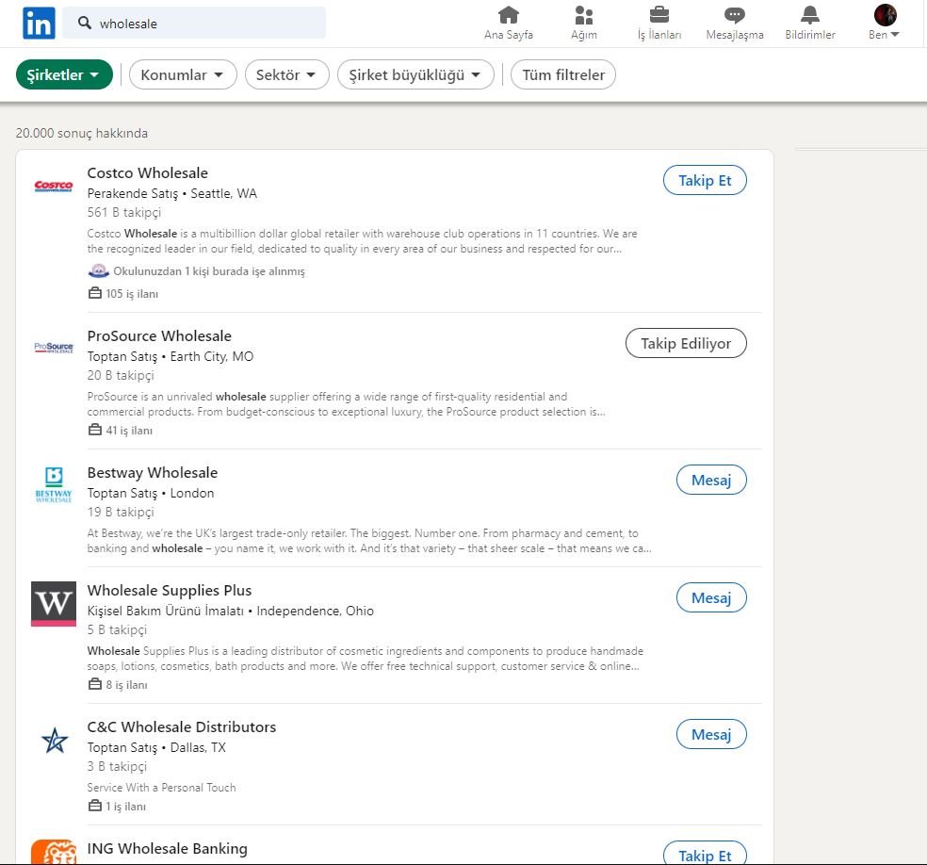Open Wholesale Supplies Plus title link

170,590
